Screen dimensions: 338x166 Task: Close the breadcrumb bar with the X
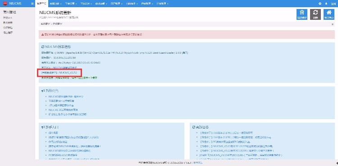tap(333, 24)
